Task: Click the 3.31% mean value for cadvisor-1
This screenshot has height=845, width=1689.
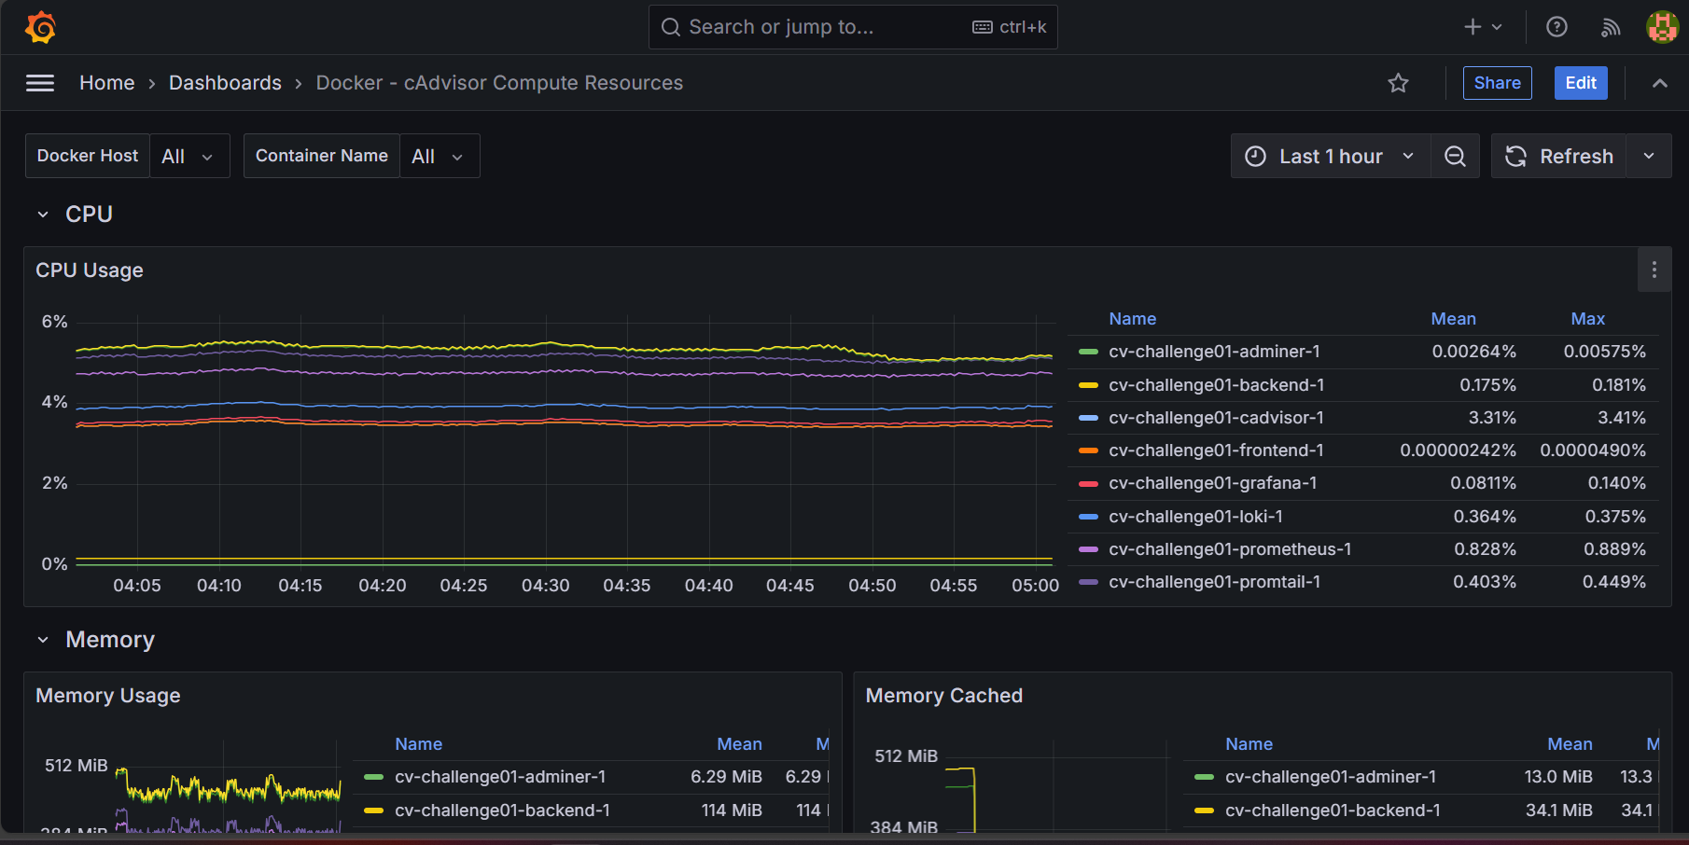Action: pos(1492,418)
